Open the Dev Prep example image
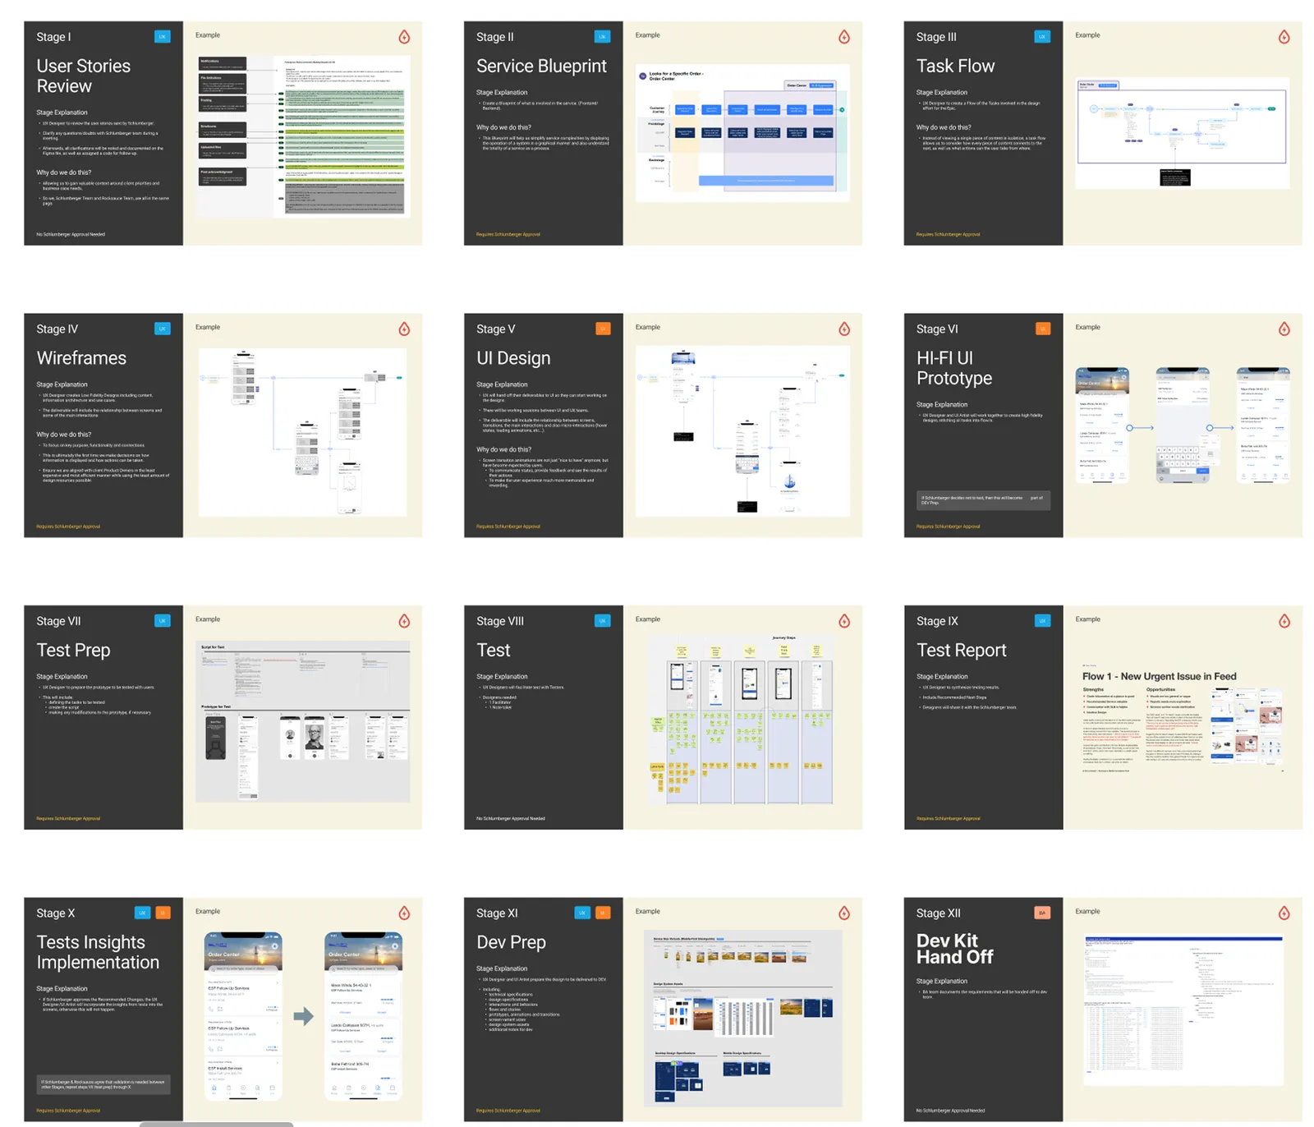 (743, 1019)
